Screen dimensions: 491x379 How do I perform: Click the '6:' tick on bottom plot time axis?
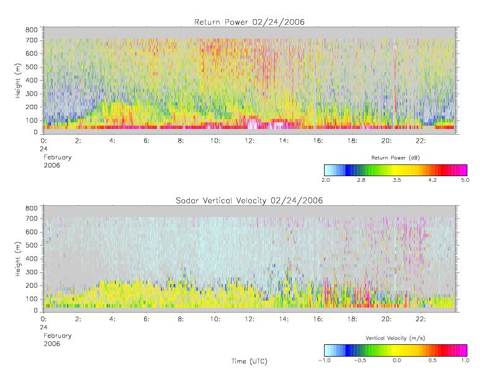pos(146,319)
